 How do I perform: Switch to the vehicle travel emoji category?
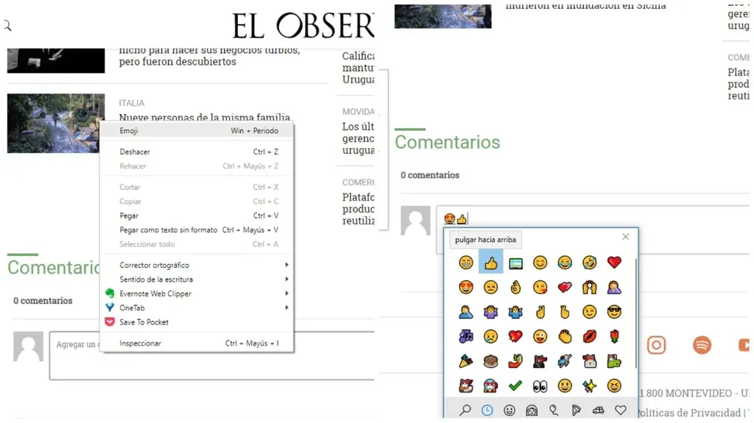598,410
